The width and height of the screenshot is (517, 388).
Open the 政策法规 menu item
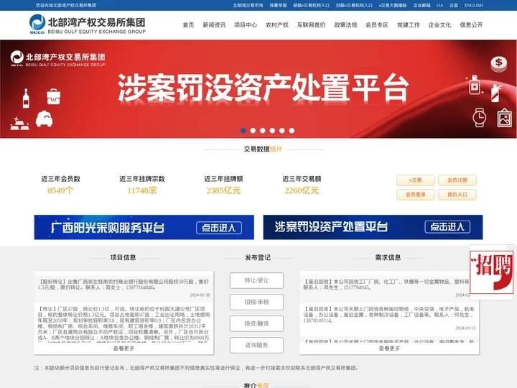[345, 24]
